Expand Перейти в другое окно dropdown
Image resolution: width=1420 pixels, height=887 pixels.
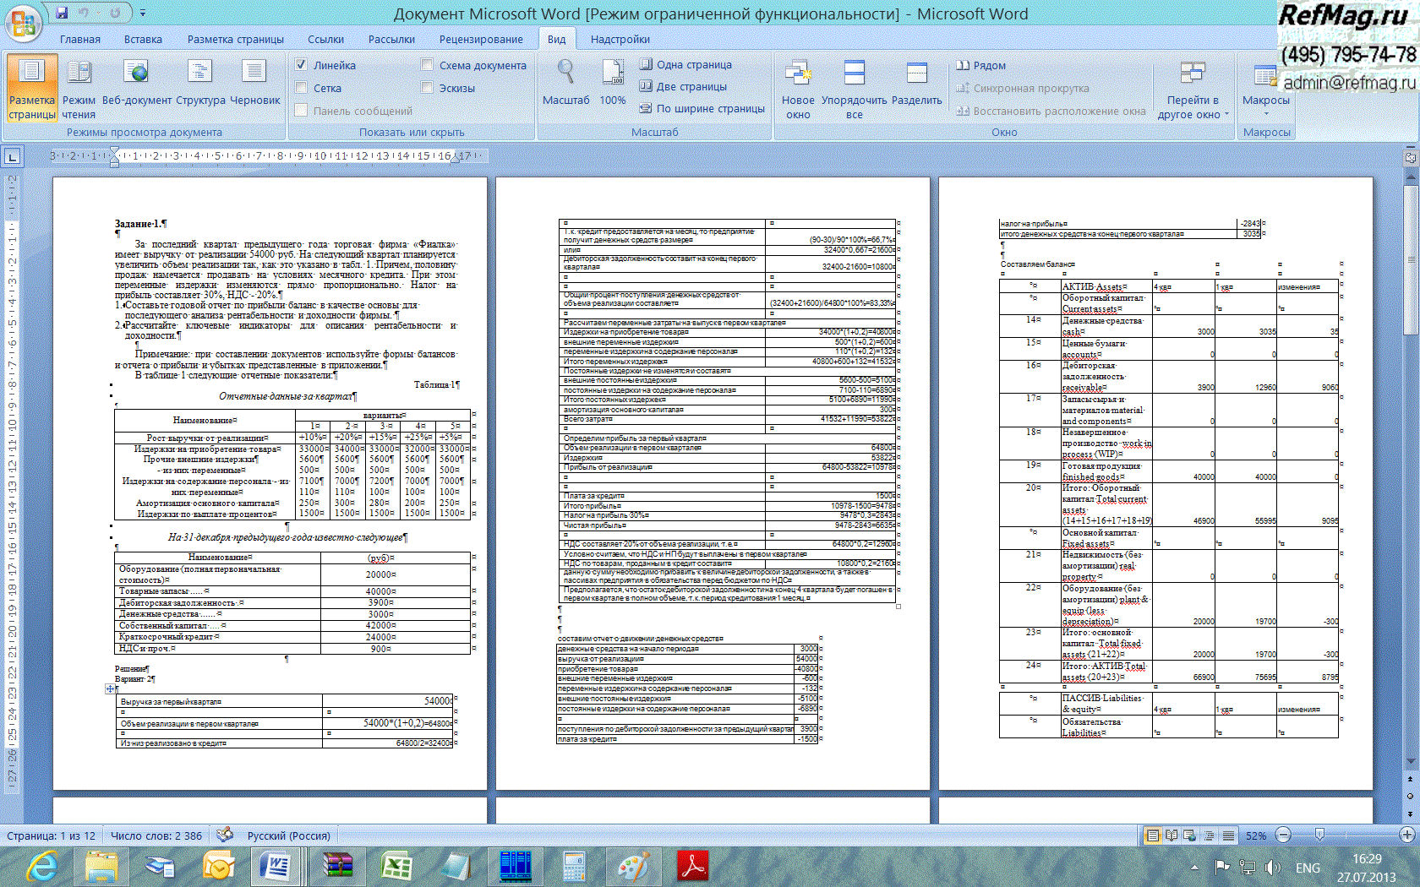click(1193, 106)
